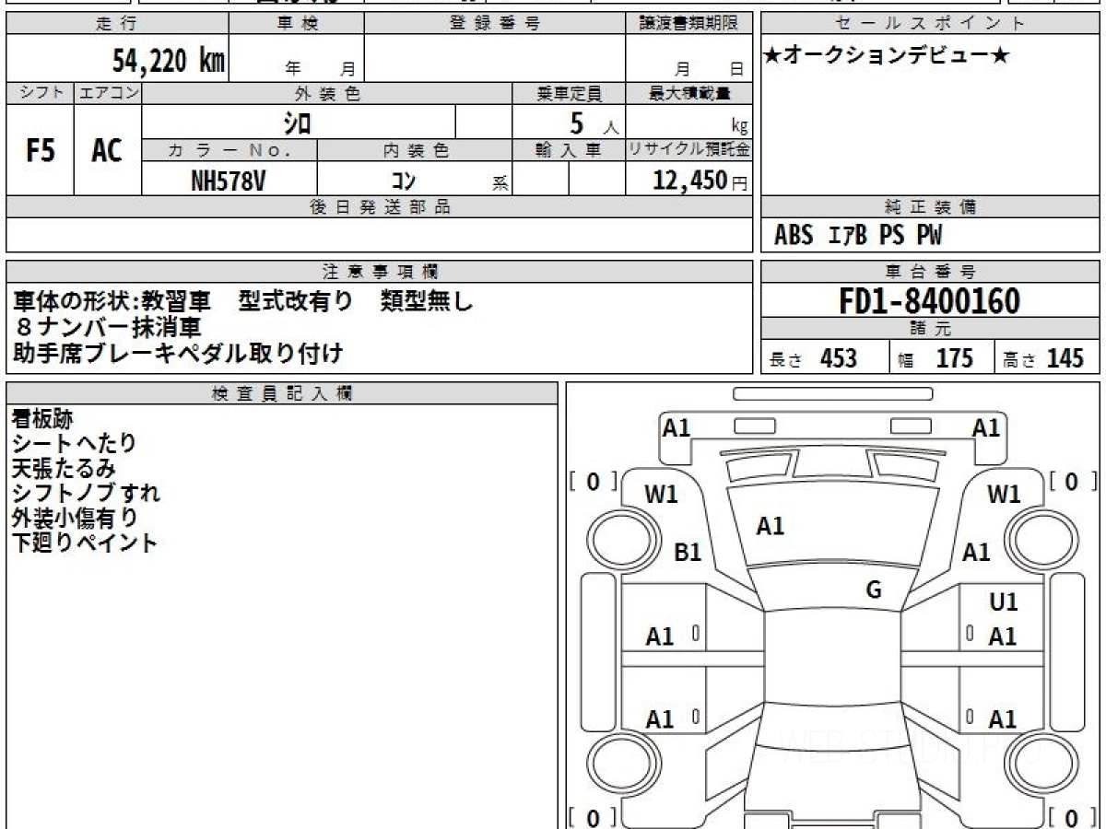Click the B1 damage mark on diagram
Viewport: 1106px width, 829px height.
(688, 553)
